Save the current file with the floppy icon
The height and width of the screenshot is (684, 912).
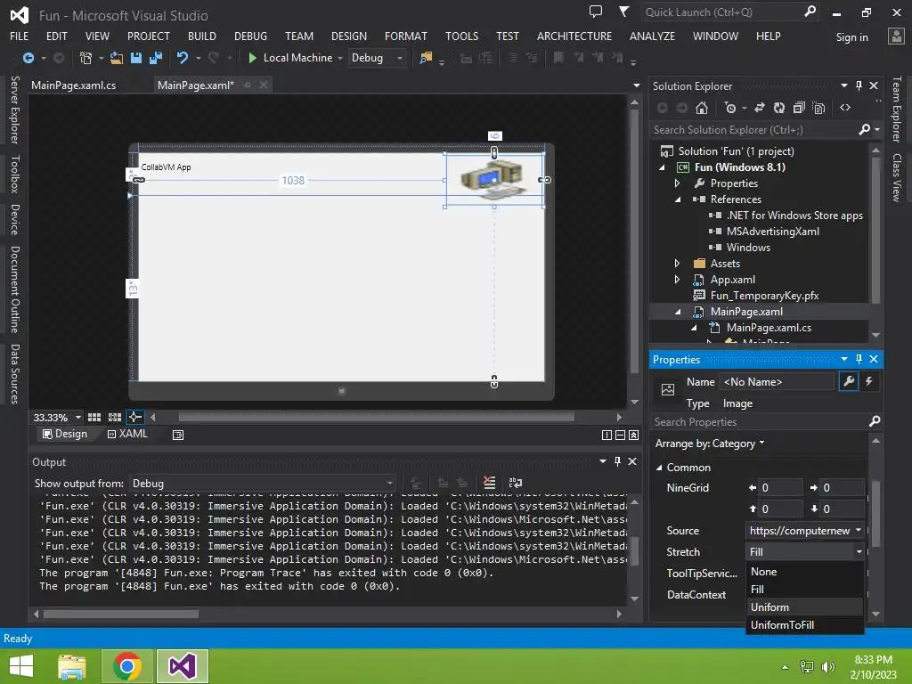[x=136, y=58]
